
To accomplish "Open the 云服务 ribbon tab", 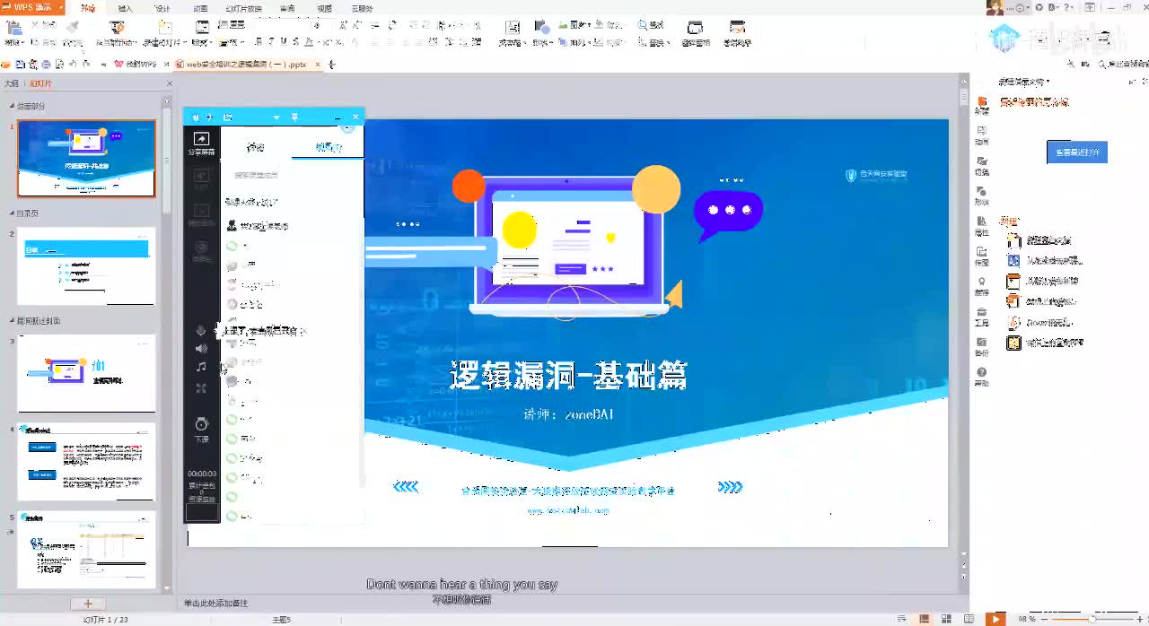I will click(363, 8).
